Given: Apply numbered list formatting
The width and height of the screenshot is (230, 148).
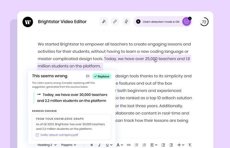Looking at the screenshot, I should [144, 145].
